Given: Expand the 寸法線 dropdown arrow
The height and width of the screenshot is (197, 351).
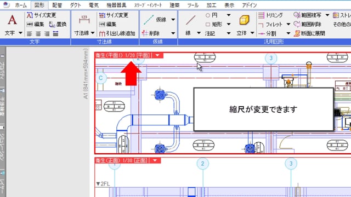Looking at the screenshot, I should [93, 33].
